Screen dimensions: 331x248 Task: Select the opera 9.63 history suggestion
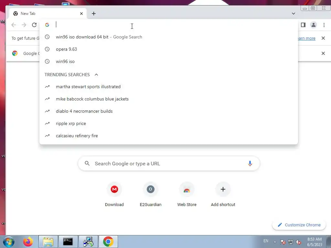click(169, 49)
